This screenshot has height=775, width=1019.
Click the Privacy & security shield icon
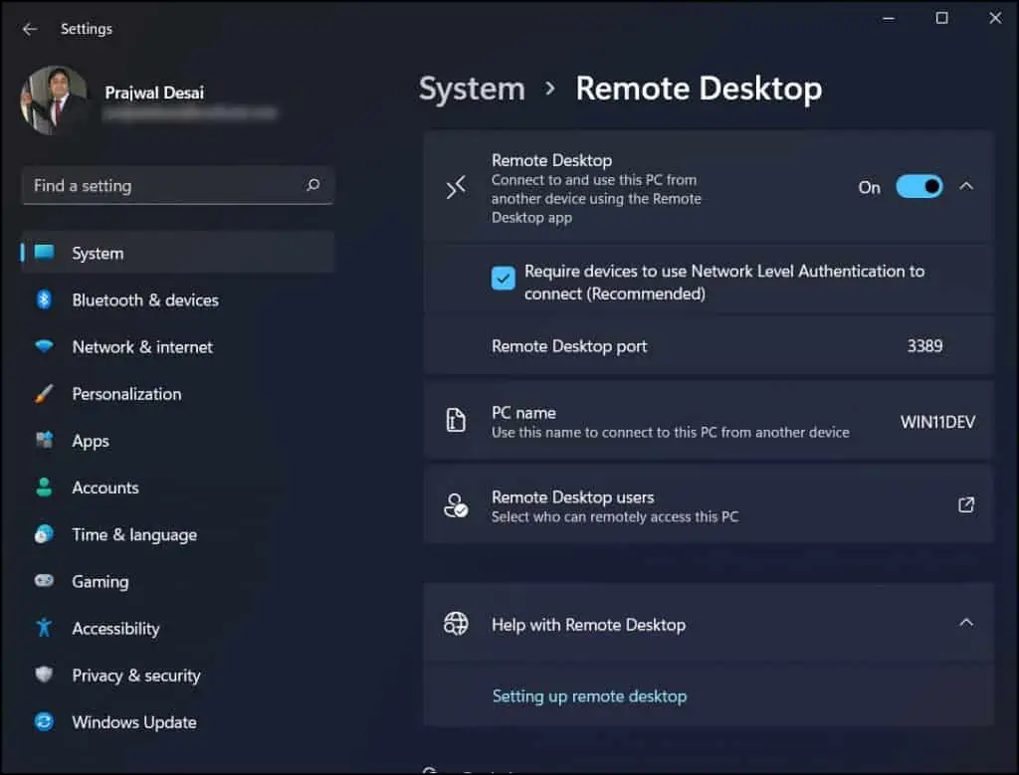44,675
